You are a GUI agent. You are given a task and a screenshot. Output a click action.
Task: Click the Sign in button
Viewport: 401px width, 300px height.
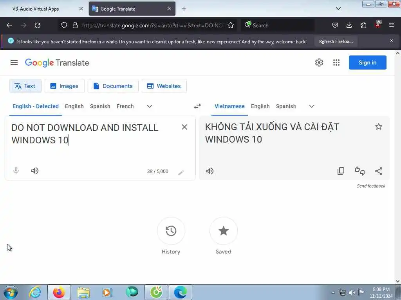pos(367,62)
